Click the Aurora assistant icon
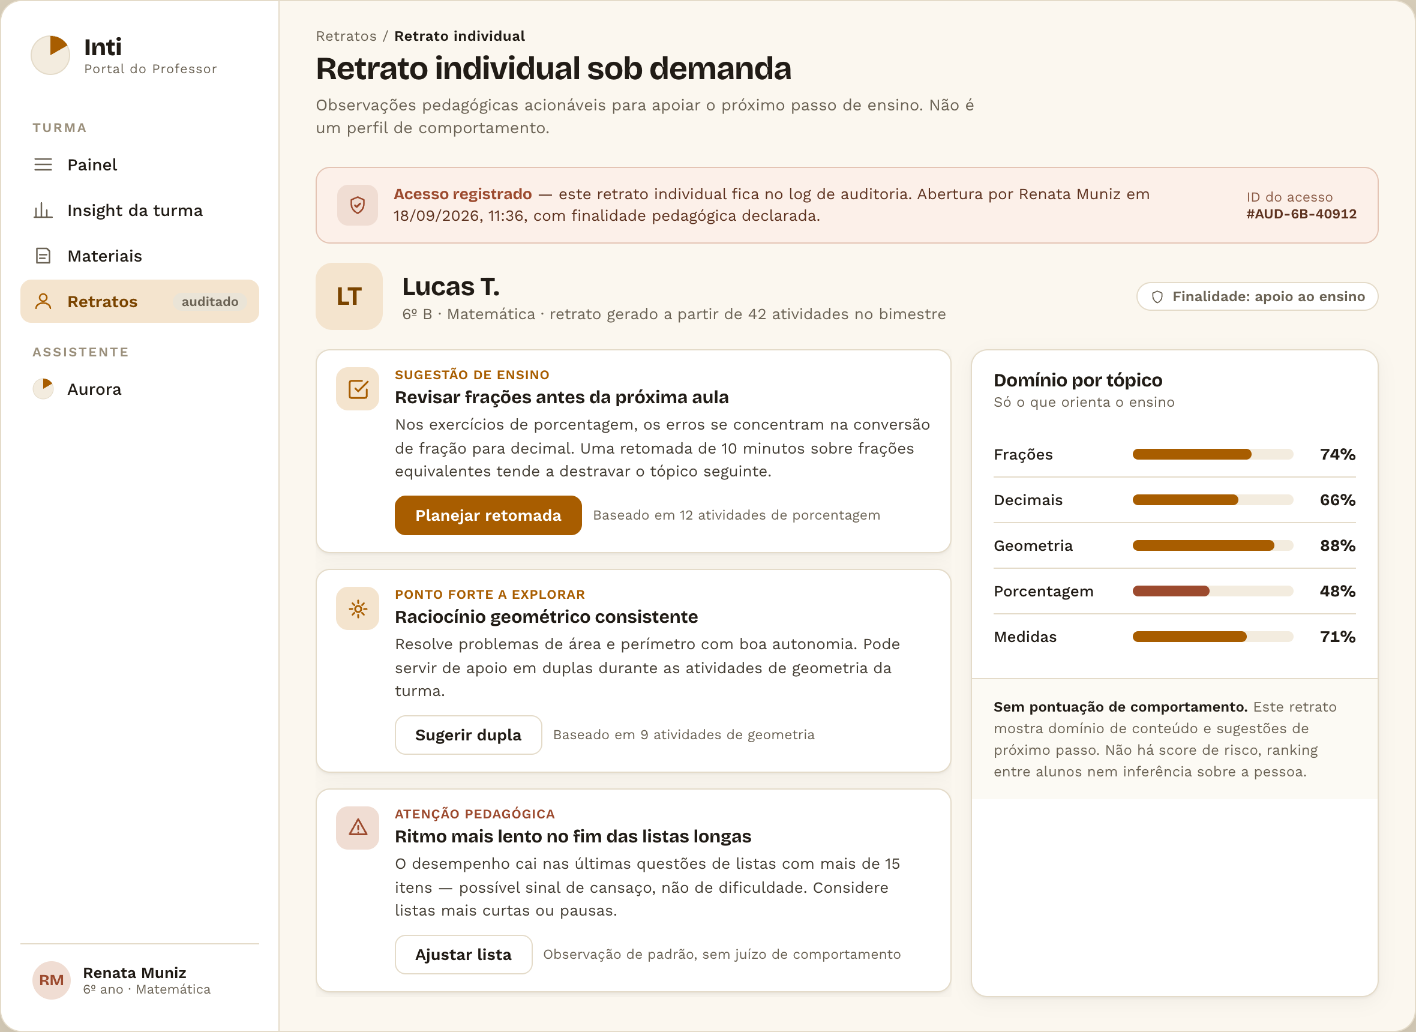1416x1032 pixels. (43, 389)
